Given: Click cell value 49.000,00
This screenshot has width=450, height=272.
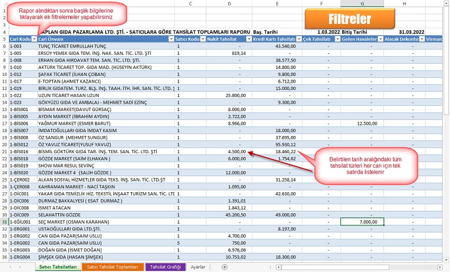Looking at the screenshot, I should click(277, 215).
